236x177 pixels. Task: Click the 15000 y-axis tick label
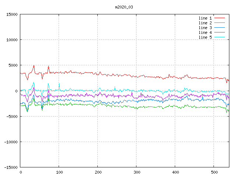[12, 14]
